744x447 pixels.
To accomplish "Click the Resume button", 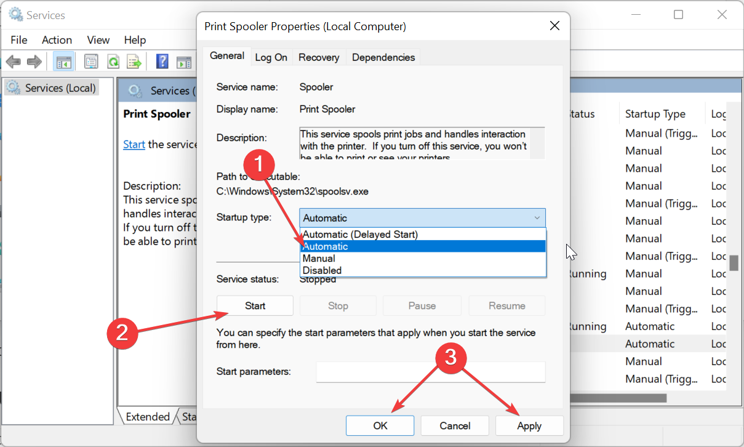I will click(x=507, y=305).
